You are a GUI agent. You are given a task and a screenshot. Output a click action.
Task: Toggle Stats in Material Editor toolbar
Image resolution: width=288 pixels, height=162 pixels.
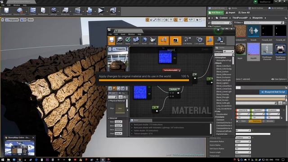click(210, 40)
